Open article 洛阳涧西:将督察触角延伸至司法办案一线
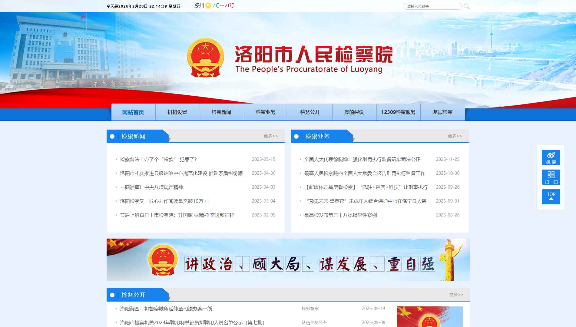576x327 pixels. pyautogui.click(x=166, y=309)
